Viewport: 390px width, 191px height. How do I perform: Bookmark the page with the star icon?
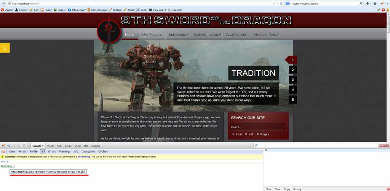click(273, 3)
